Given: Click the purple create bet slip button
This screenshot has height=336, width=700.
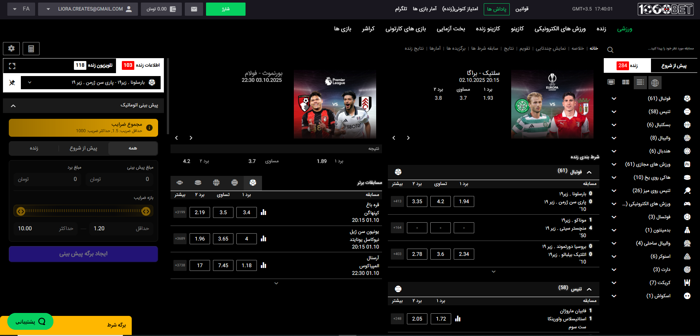Looking at the screenshot, I should pyautogui.click(x=83, y=254).
